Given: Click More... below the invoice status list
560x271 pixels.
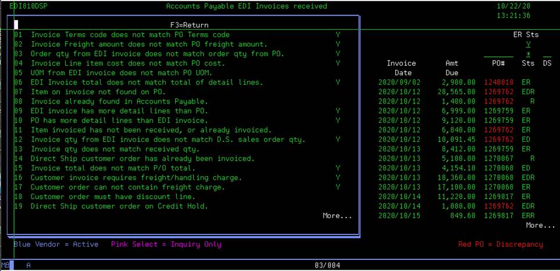Looking at the screenshot, I should pos(540,225).
